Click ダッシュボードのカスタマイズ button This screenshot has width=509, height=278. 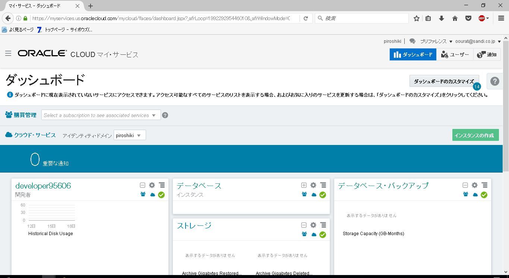tap(444, 81)
